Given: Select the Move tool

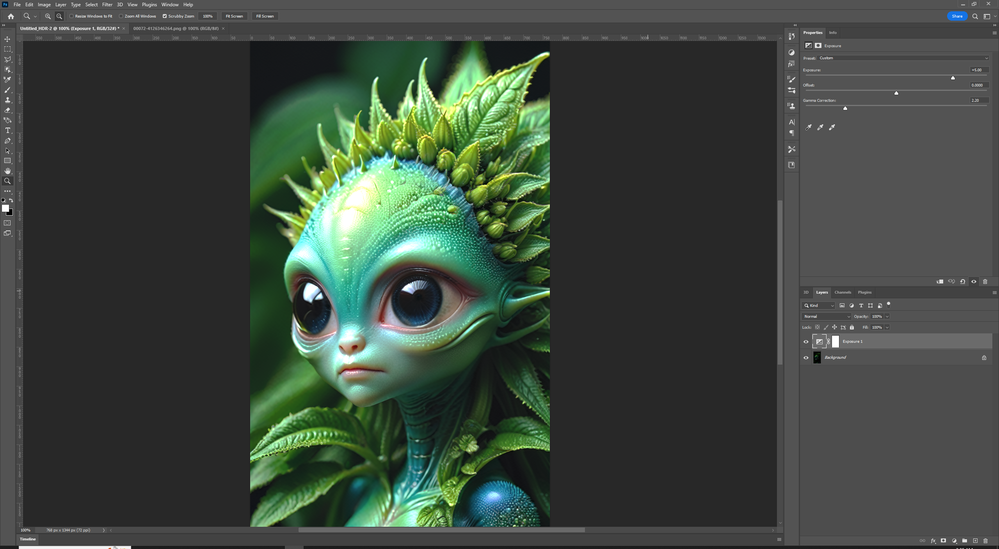Looking at the screenshot, I should [7, 39].
